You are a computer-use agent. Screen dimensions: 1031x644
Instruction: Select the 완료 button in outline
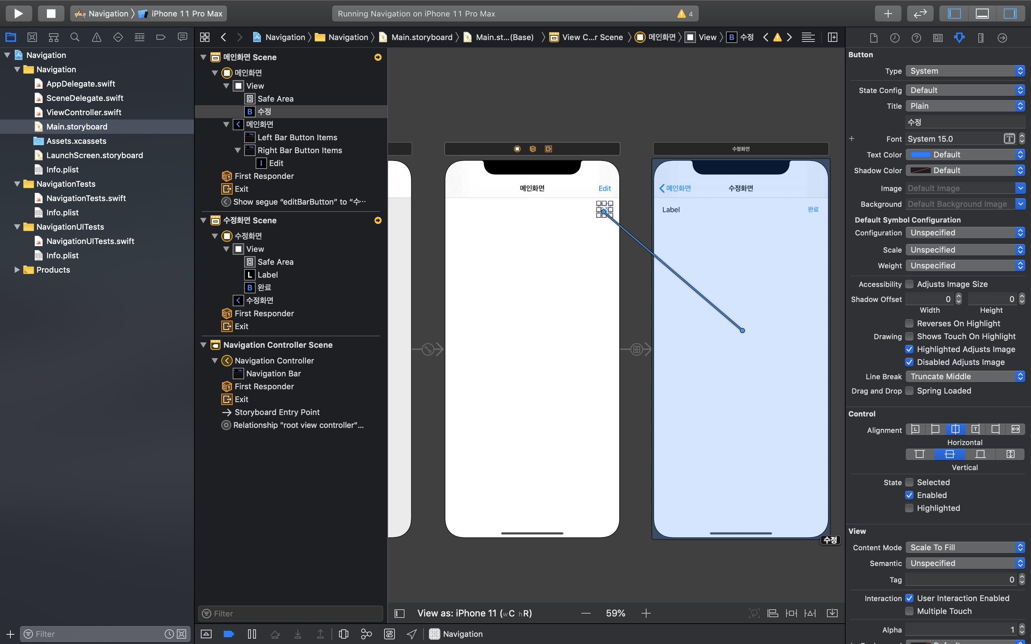pos(264,288)
